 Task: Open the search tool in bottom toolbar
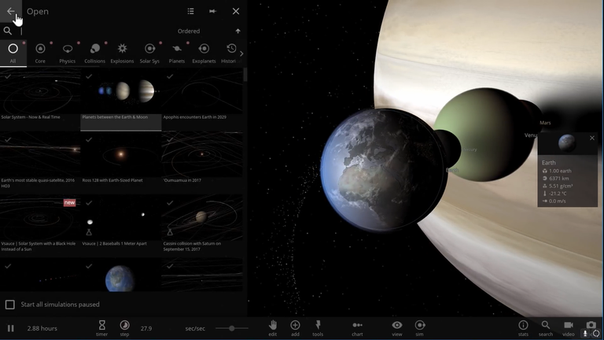[546, 328]
